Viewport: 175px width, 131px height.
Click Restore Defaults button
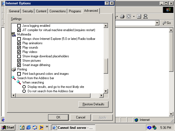point(94,104)
